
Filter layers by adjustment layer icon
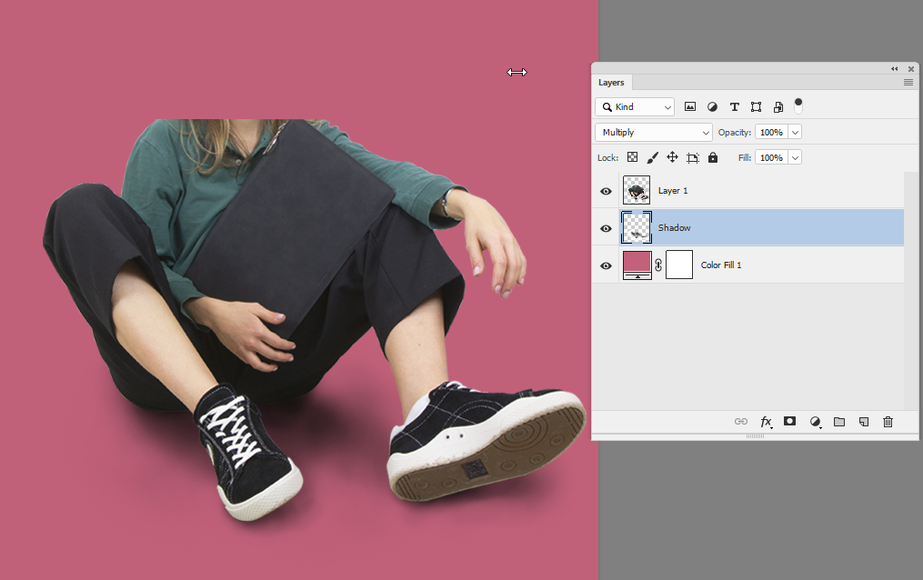[x=712, y=107]
